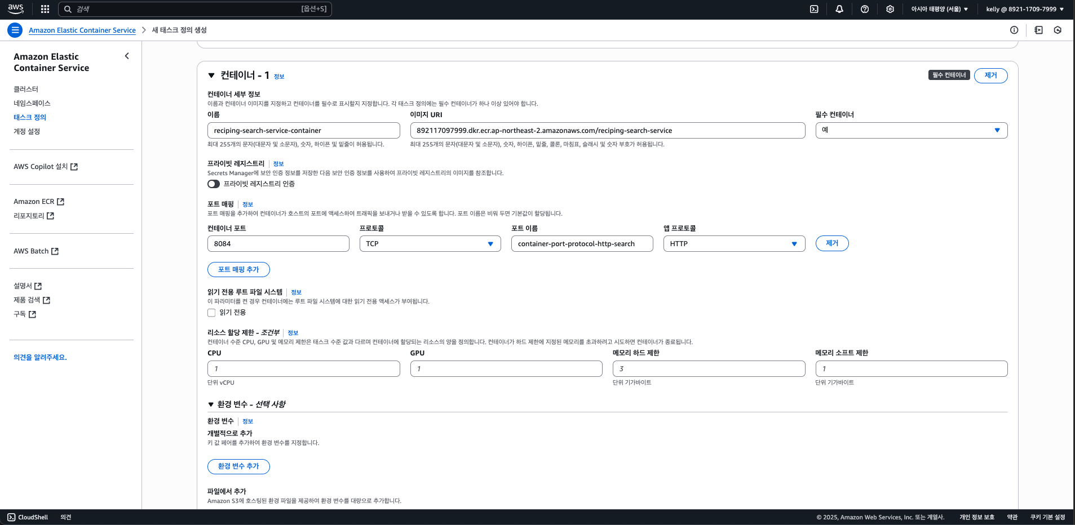Viewport: 1075px width, 525px height.
Task: Click the external link icon beside 설명서
Action: pos(38,286)
